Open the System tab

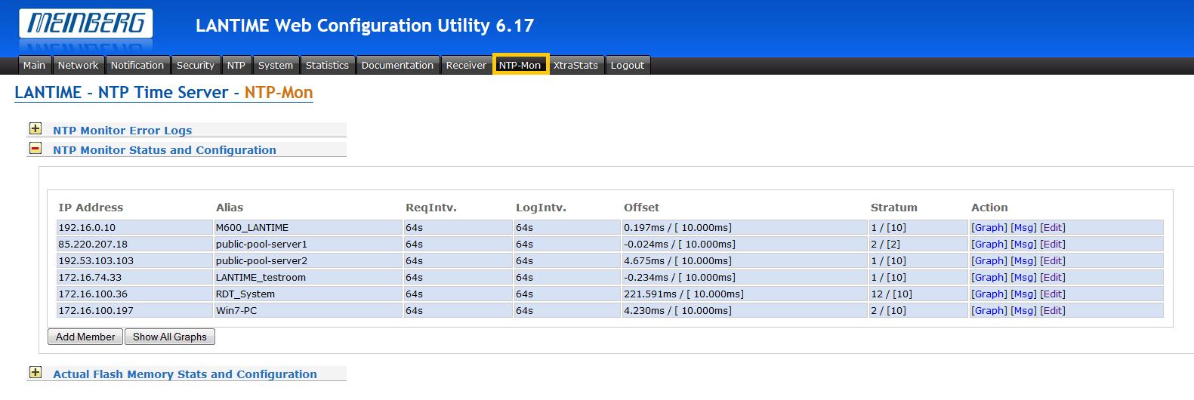click(276, 65)
